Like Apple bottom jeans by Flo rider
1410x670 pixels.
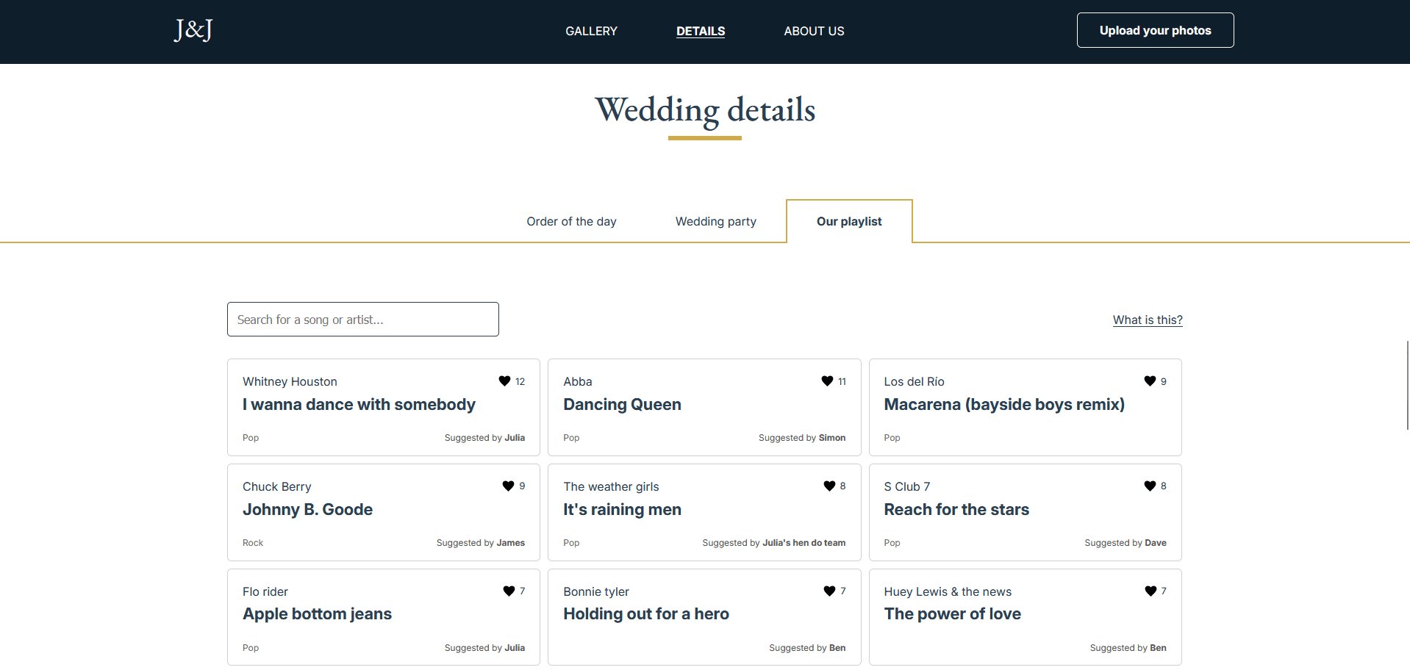pyautogui.click(x=507, y=591)
